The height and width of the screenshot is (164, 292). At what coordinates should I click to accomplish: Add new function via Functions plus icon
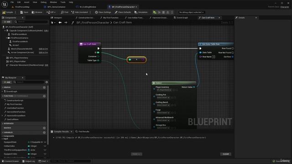pos(44,96)
